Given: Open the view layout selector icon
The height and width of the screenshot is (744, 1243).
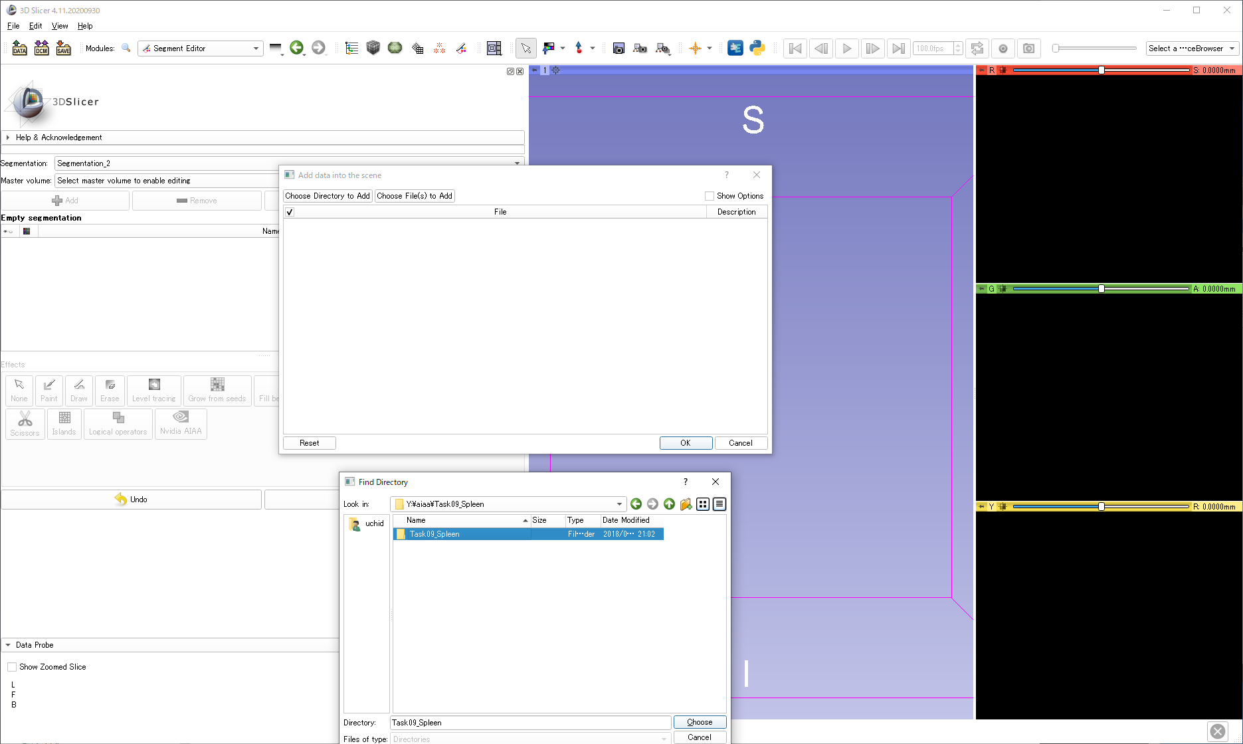Looking at the screenshot, I should coord(494,48).
